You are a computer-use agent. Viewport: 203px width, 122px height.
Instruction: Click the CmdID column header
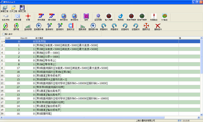click(x=13, y=38)
